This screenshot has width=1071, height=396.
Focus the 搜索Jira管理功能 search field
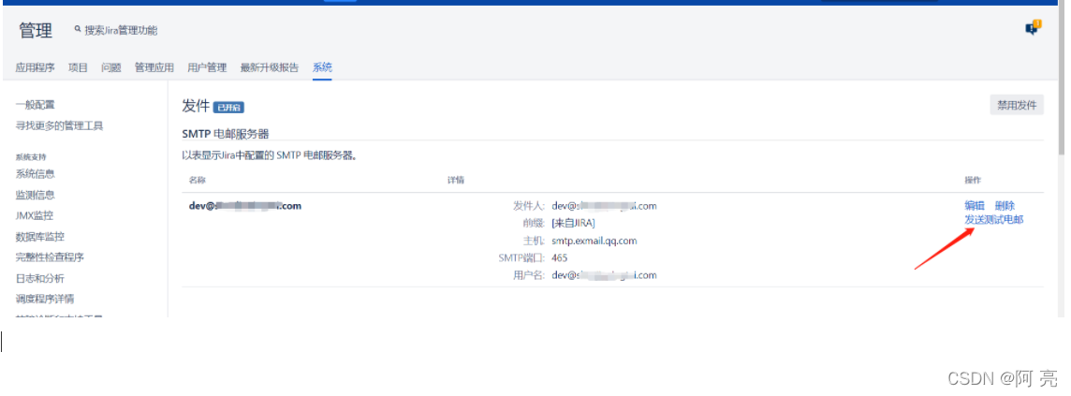[120, 30]
